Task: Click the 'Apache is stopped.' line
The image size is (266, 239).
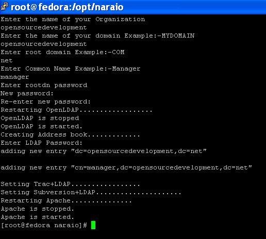Action: 38,209
